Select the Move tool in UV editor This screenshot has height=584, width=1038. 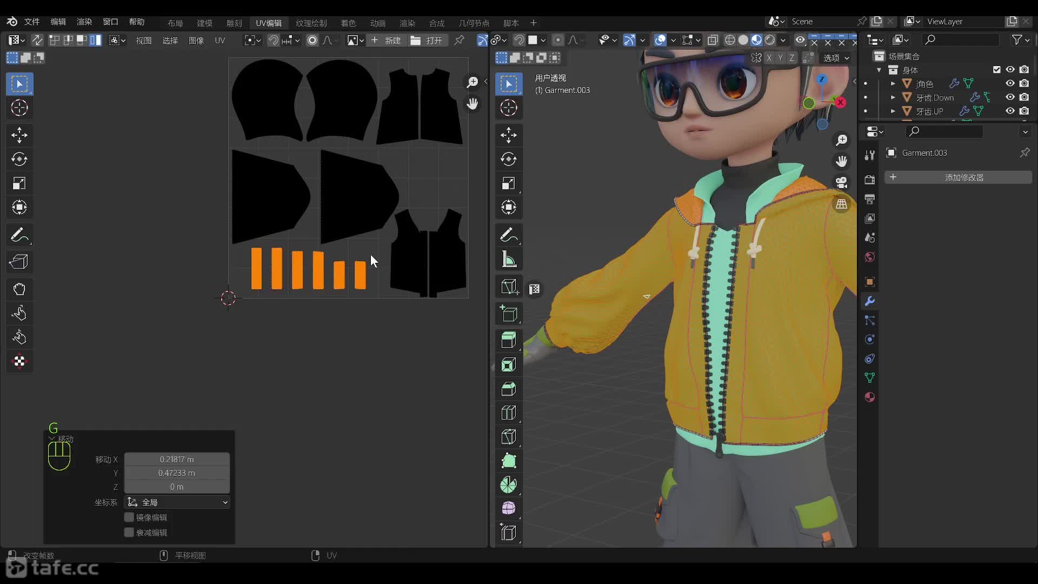point(19,135)
